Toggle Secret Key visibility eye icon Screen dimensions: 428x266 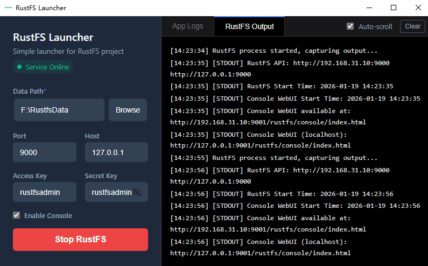138,192
